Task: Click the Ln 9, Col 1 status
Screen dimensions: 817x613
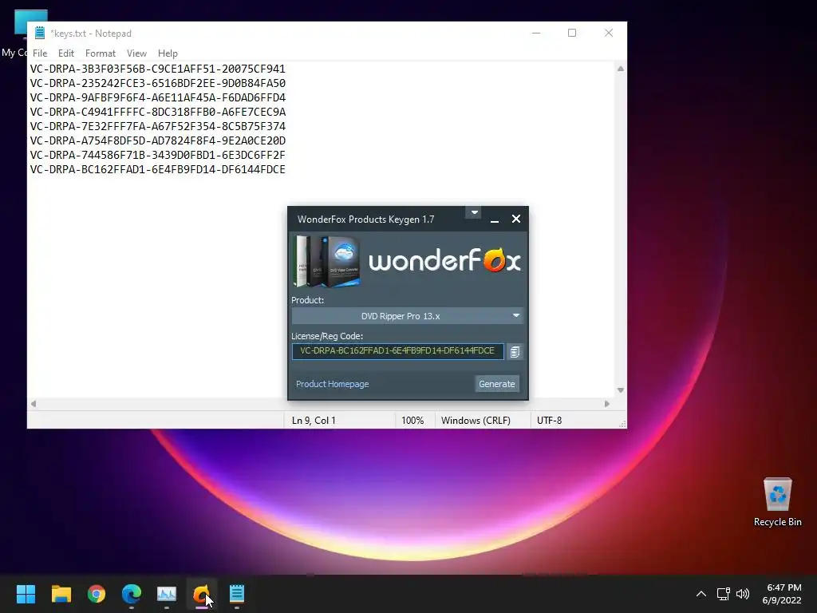Action: [x=314, y=420]
